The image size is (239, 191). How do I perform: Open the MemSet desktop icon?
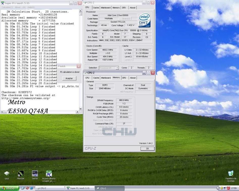point(21,174)
